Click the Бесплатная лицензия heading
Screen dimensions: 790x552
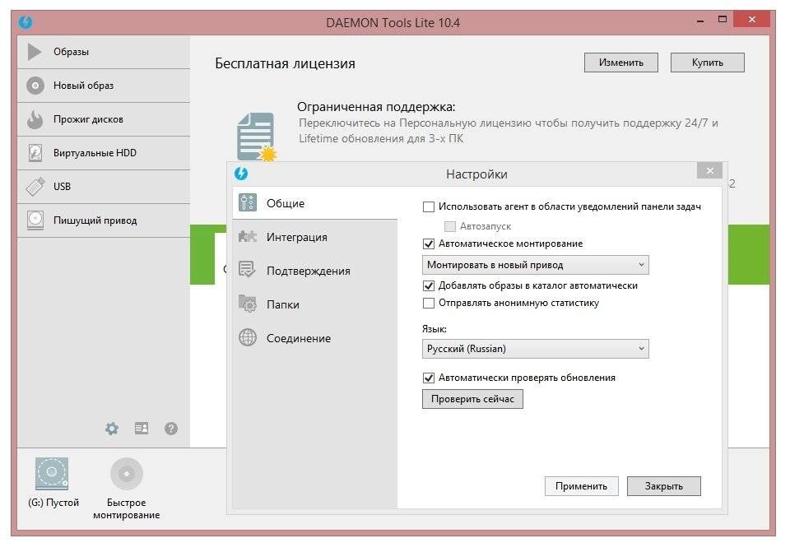click(x=286, y=63)
